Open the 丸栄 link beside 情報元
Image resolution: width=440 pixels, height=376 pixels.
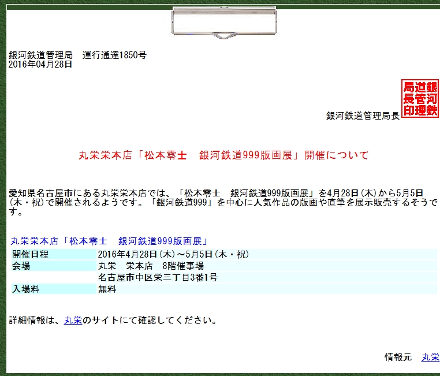coord(430,357)
